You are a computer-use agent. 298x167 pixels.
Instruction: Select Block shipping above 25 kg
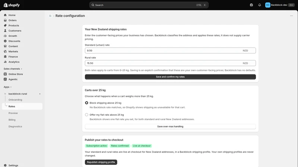tap(86, 103)
